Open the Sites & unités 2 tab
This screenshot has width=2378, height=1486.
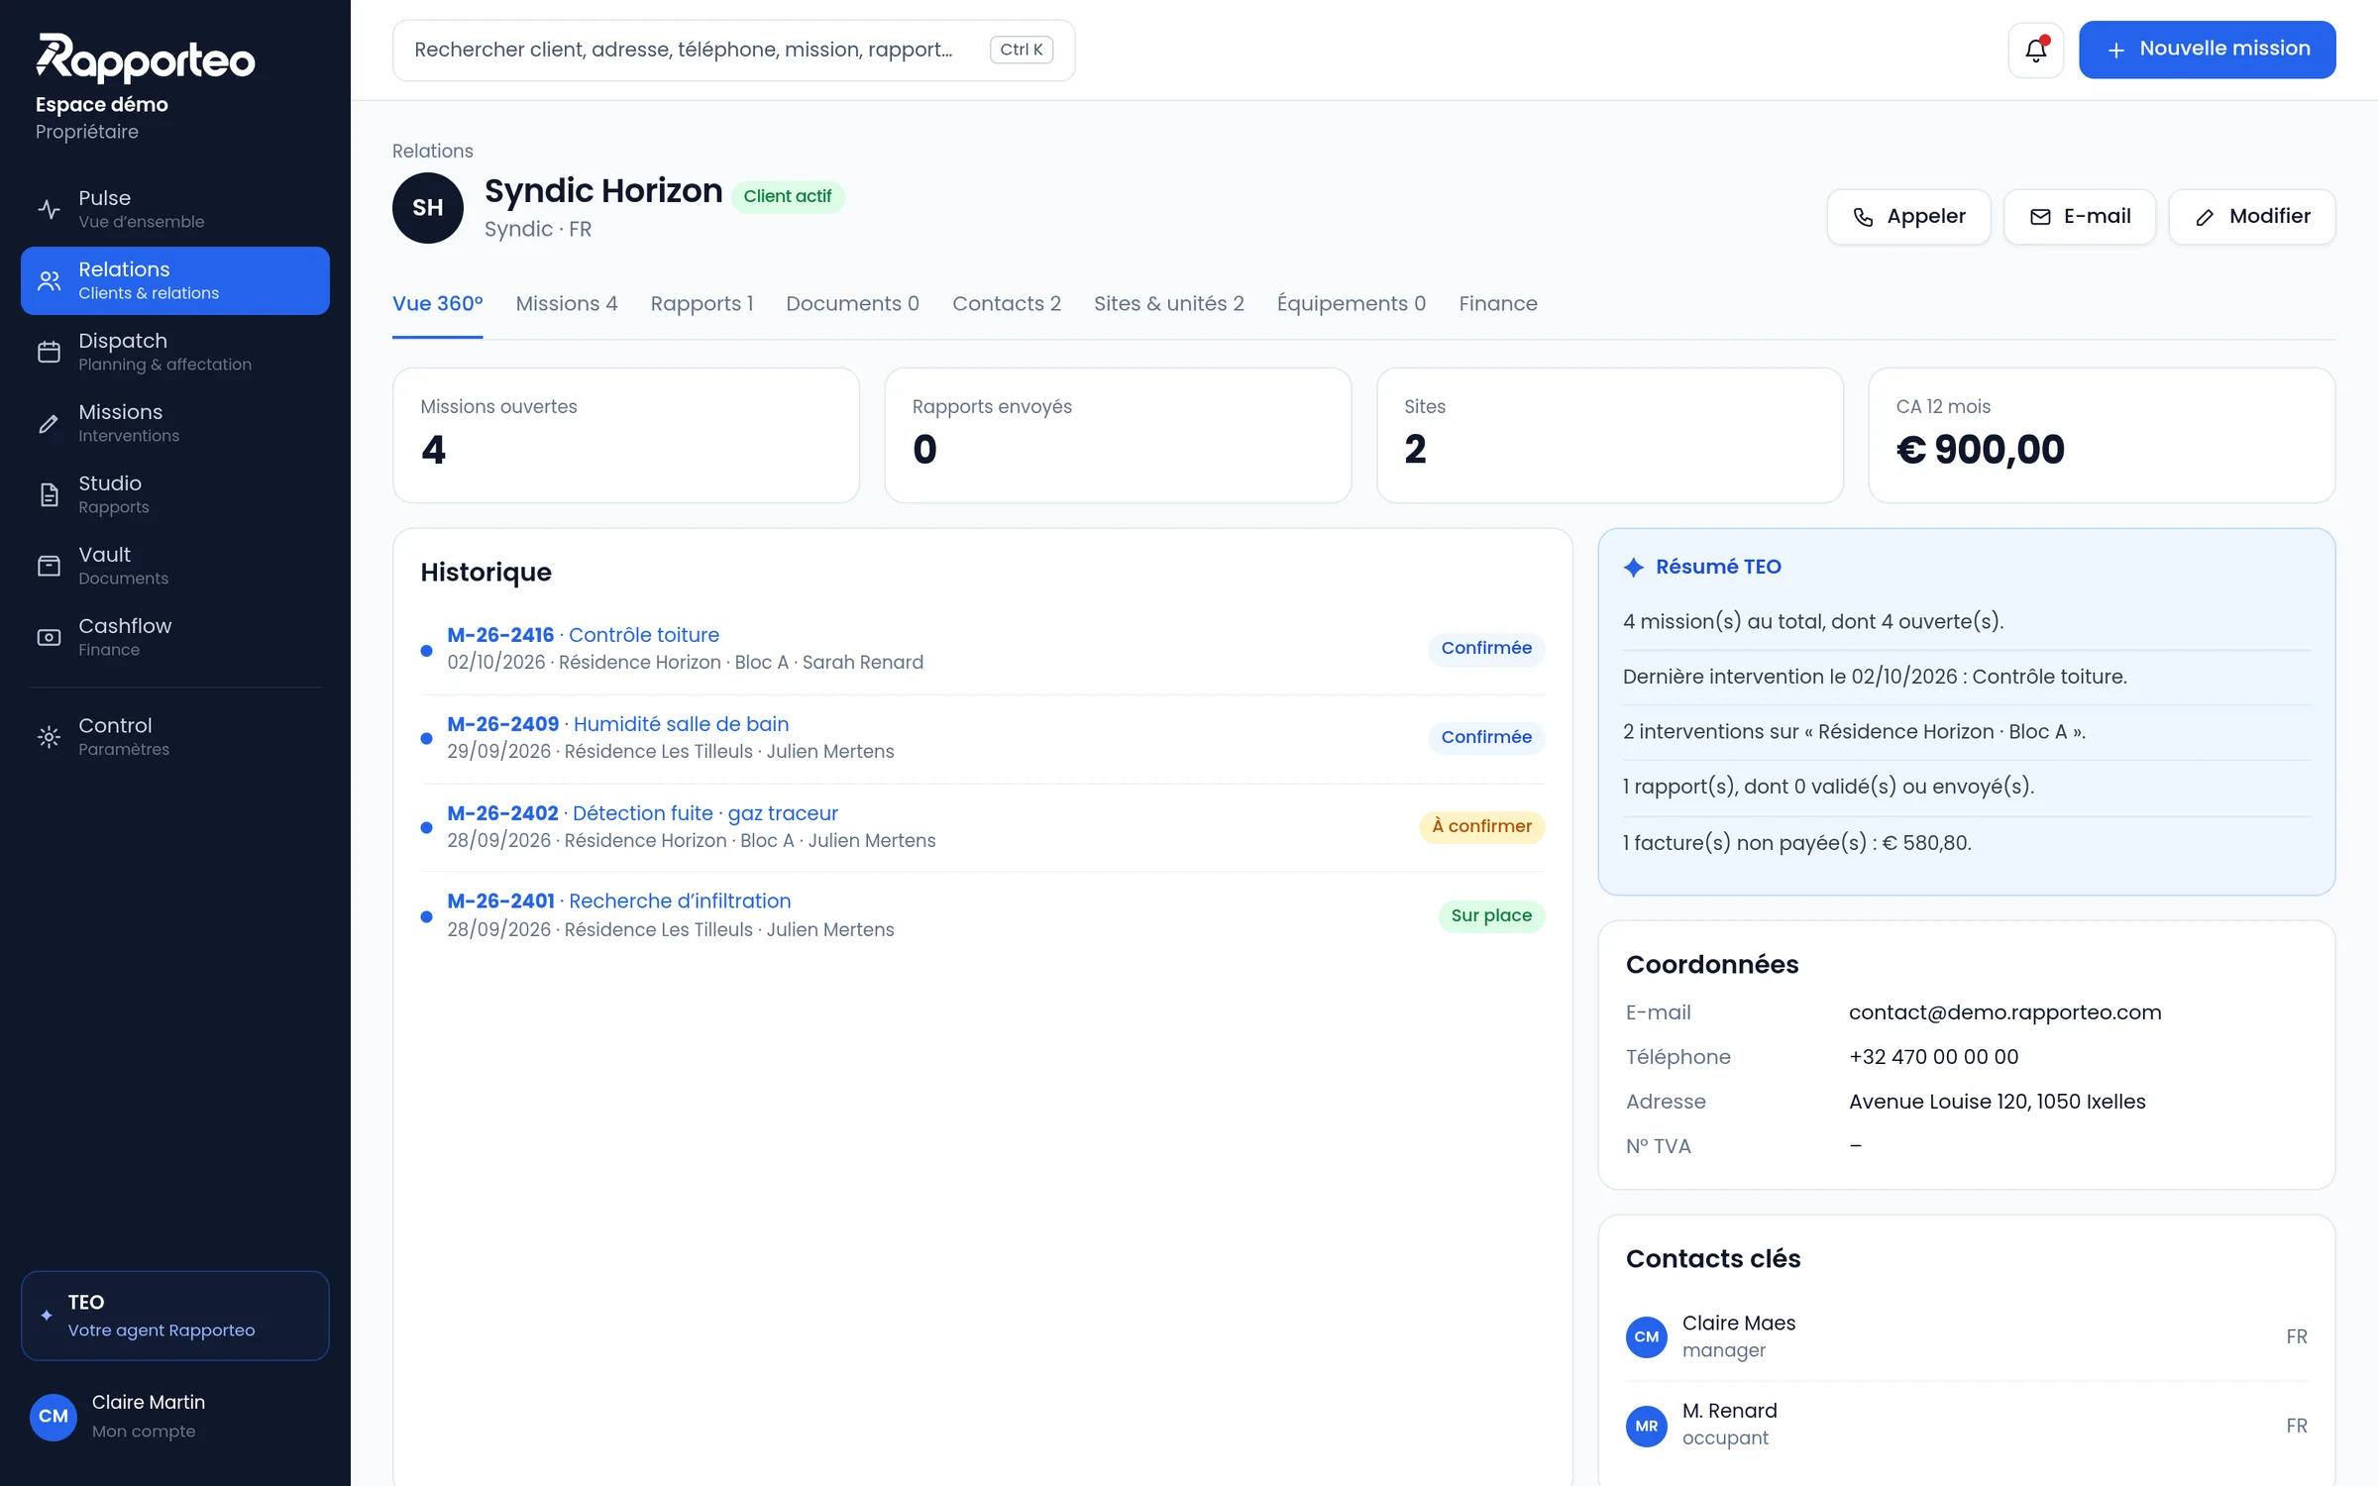[x=1169, y=304]
